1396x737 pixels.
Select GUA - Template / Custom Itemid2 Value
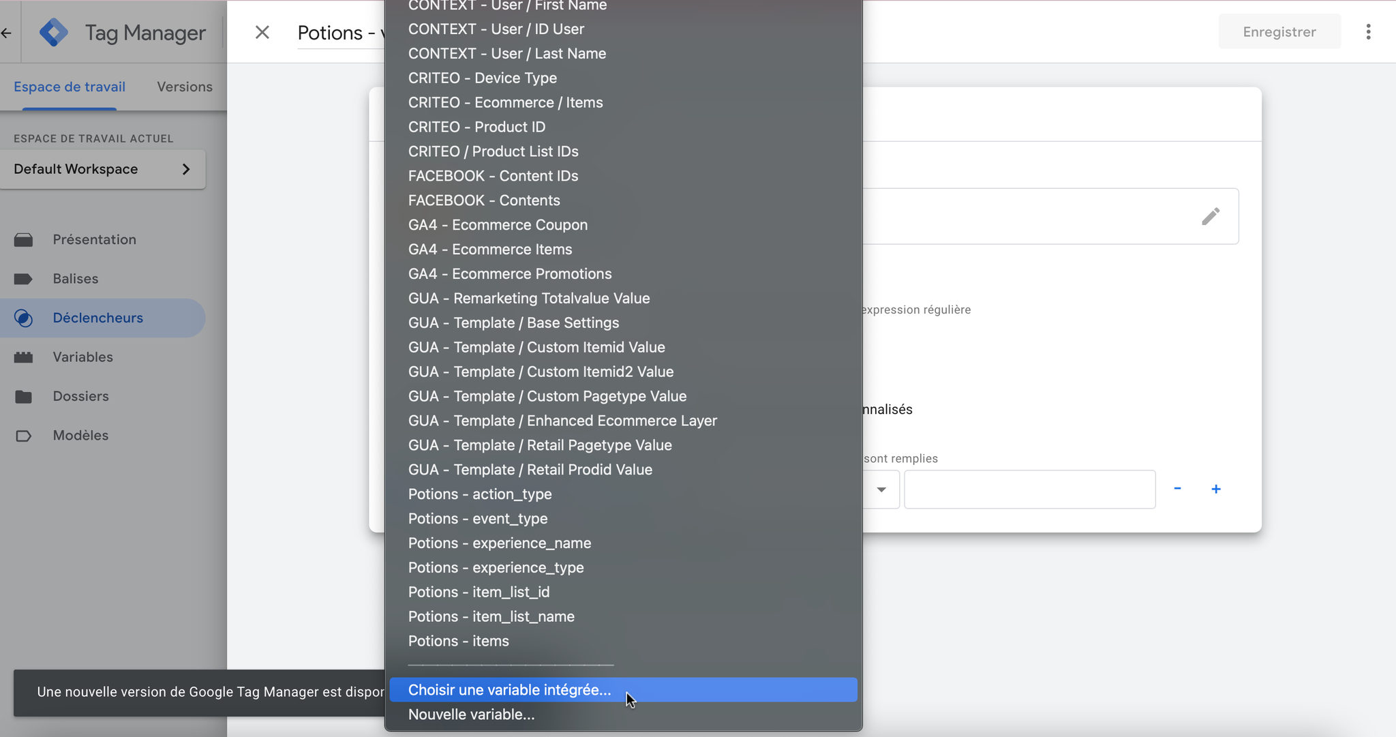pyautogui.click(x=624, y=372)
